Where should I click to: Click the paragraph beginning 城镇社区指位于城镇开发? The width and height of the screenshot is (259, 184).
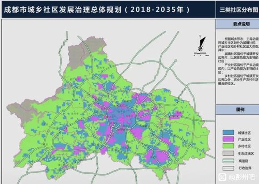238,57
